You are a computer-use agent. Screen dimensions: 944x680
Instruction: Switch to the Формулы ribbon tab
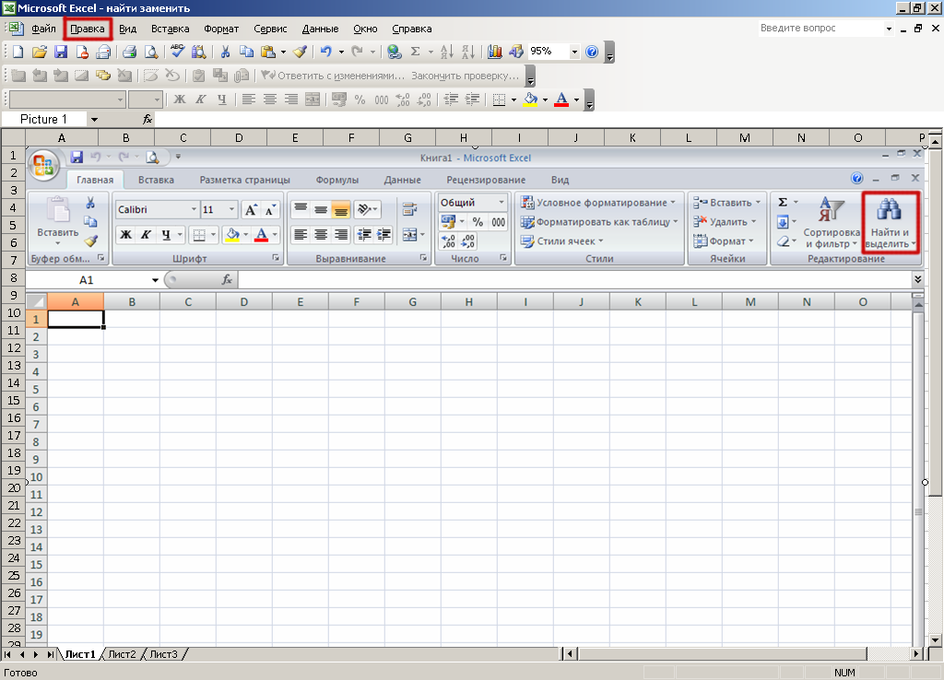tap(336, 180)
